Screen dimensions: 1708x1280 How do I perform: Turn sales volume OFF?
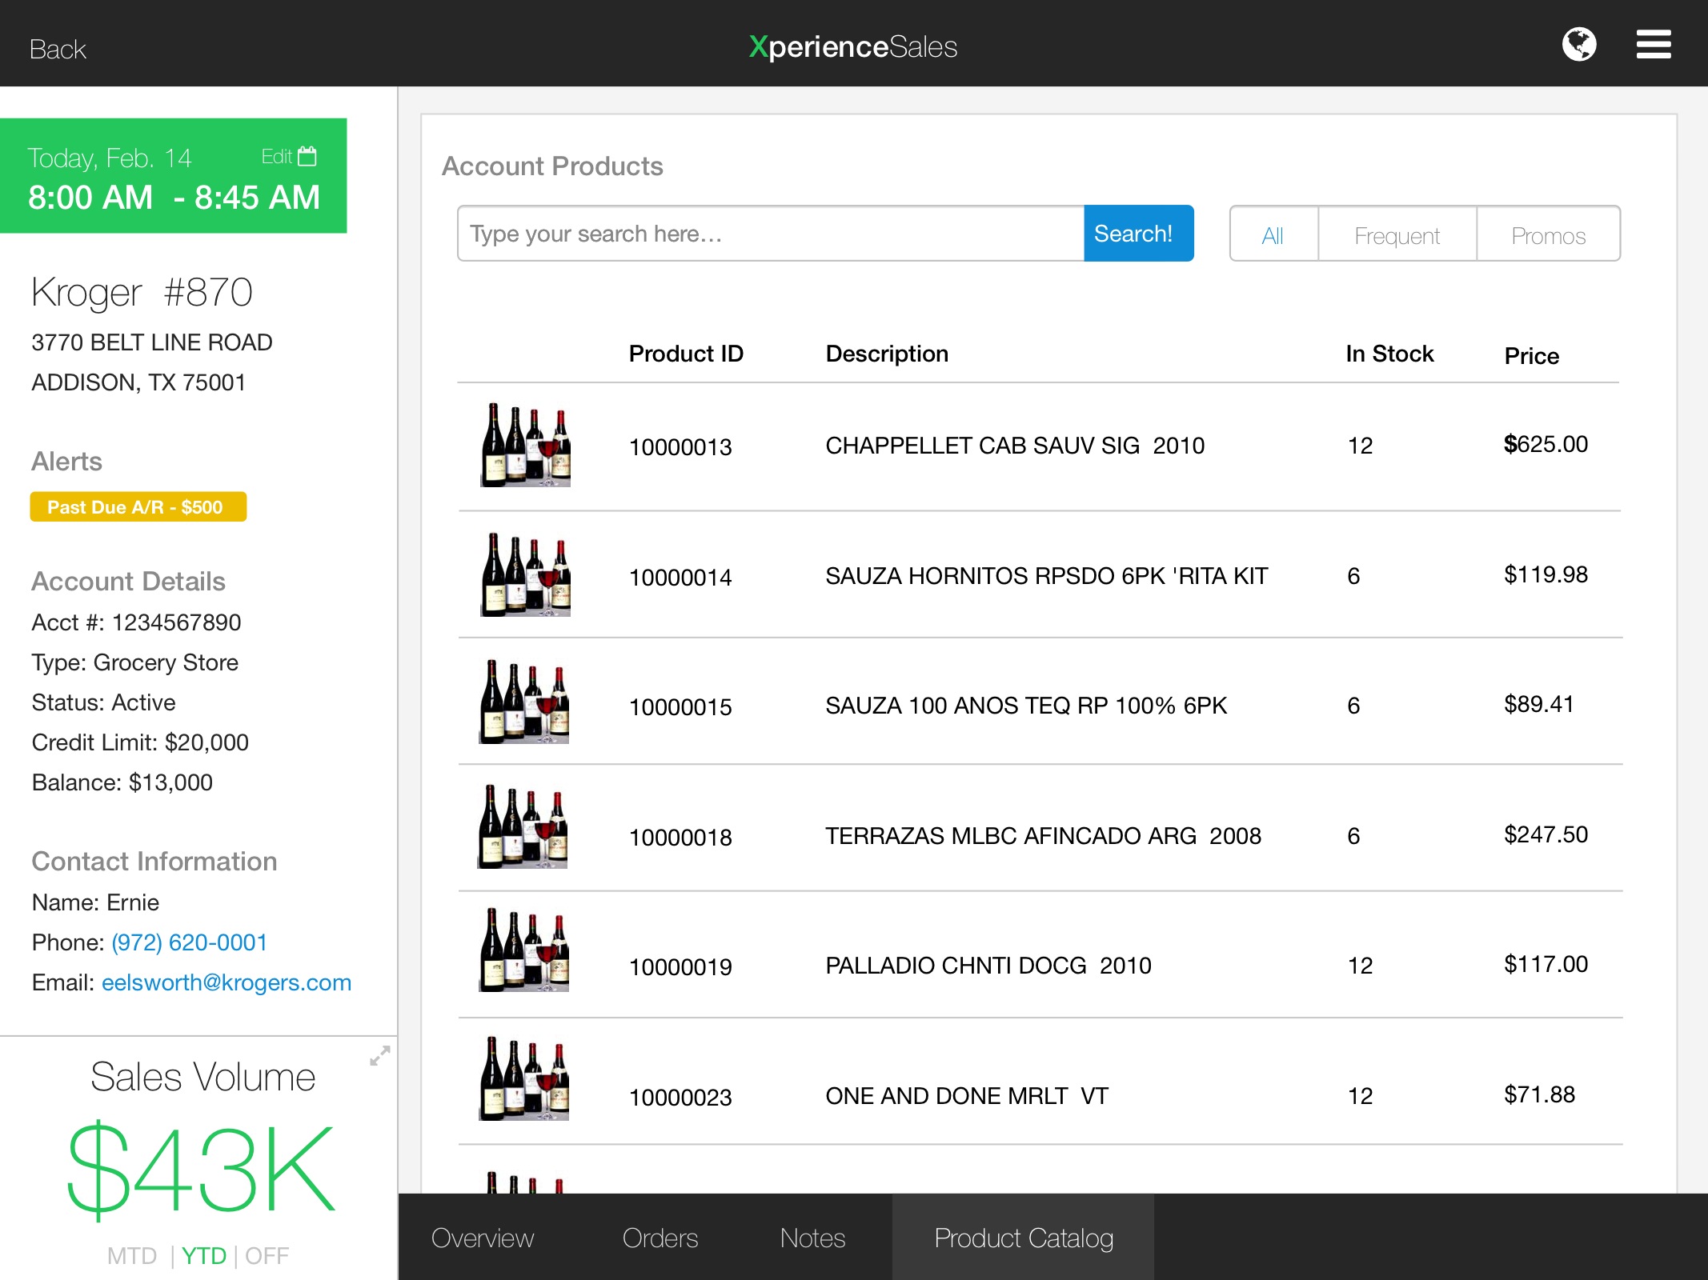click(267, 1256)
